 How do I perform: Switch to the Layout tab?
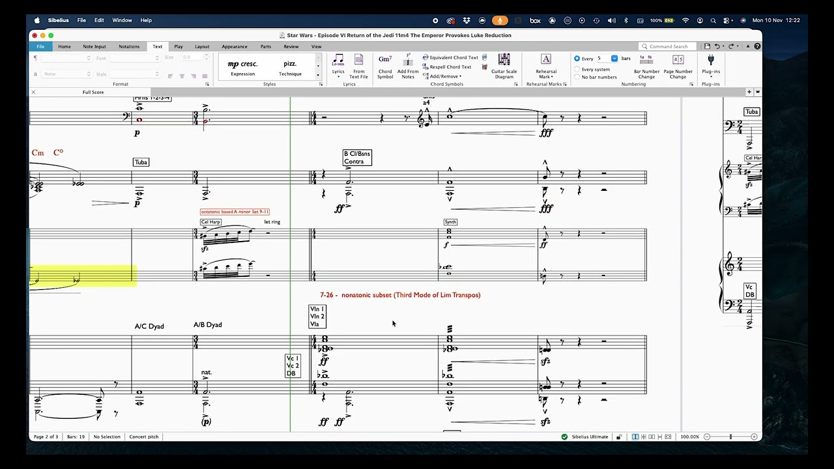click(x=202, y=46)
